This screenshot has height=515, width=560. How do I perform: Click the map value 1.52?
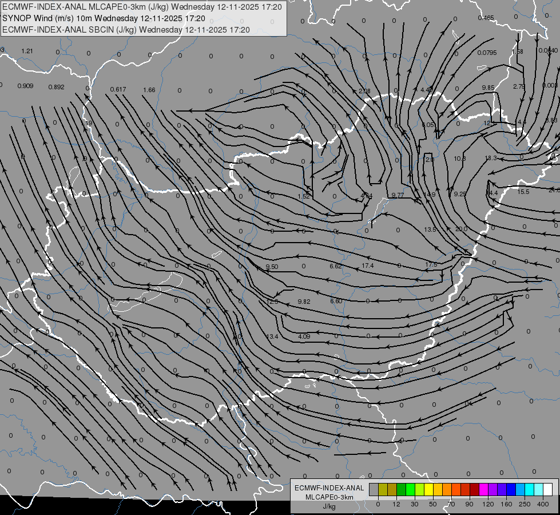(x=304, y=196)
